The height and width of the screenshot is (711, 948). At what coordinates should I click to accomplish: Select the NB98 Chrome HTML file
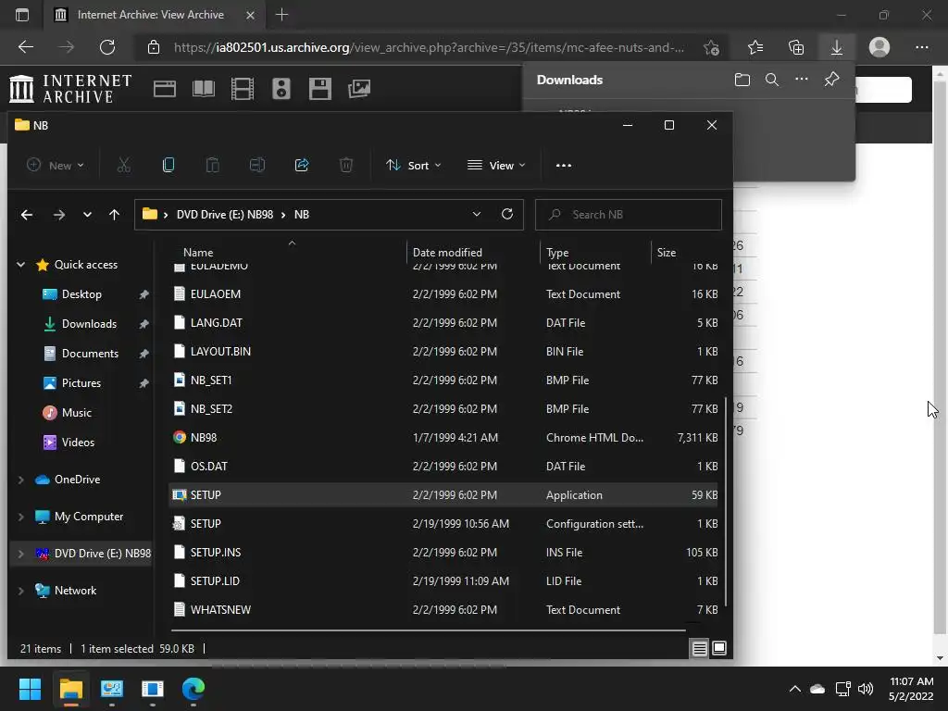pos(444,438)
